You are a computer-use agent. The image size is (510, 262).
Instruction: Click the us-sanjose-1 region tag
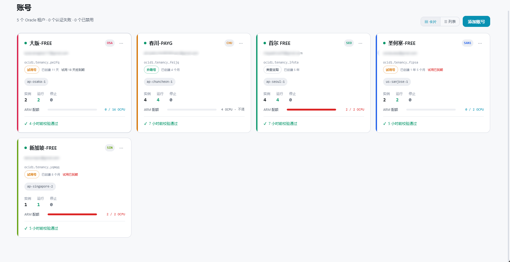pos(397,82)
